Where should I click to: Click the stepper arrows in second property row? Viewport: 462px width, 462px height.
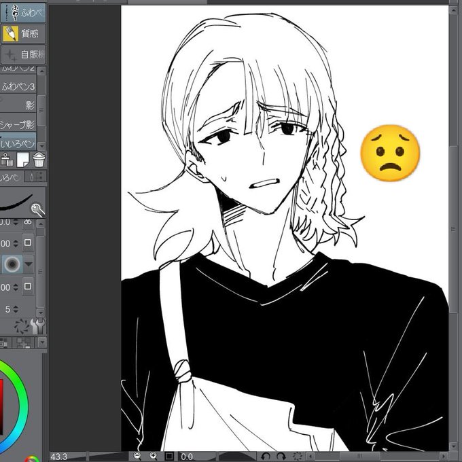pyautogui.click(x=16, y=243)
